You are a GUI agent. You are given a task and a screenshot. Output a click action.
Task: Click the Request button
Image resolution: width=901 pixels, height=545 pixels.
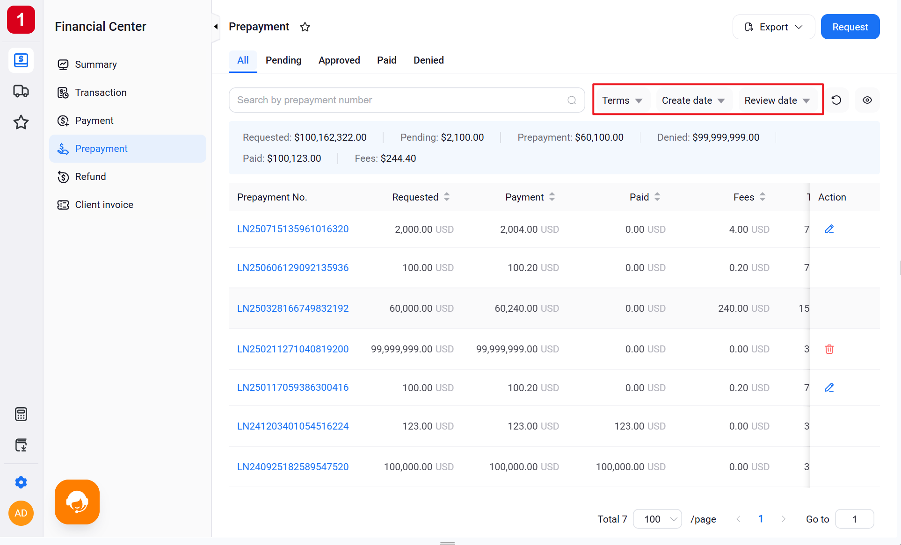pos(850,27)
